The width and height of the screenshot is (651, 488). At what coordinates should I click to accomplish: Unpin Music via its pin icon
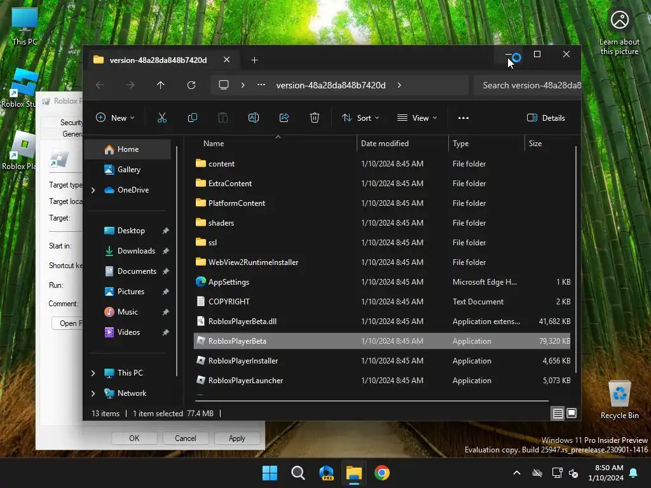tap(166, 312)
